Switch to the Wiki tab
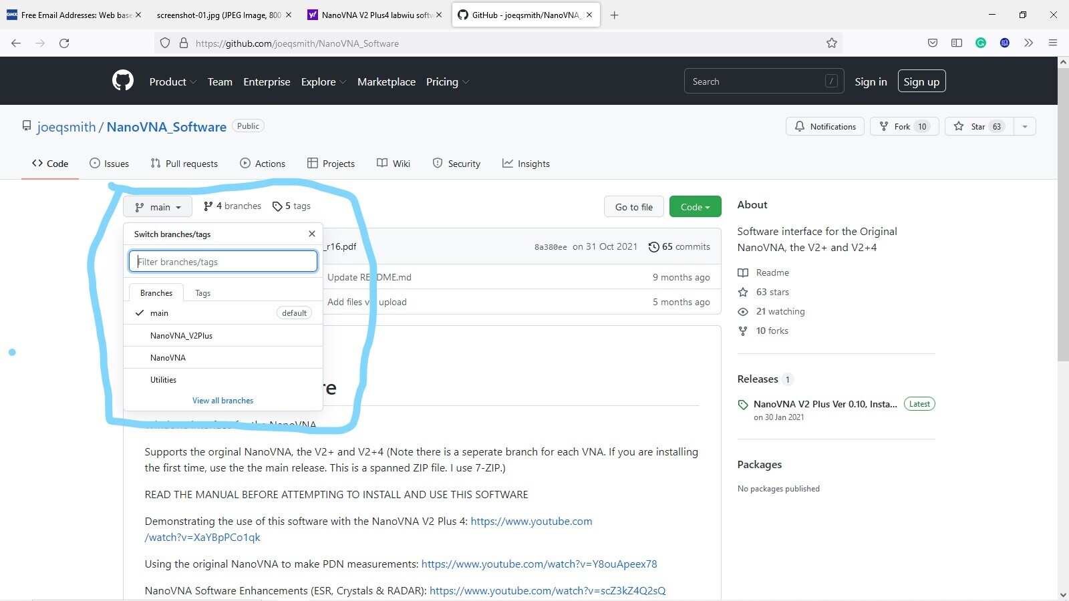This screenshot has height=601, width=1069. pyautogui.click(x=394, y=164)
